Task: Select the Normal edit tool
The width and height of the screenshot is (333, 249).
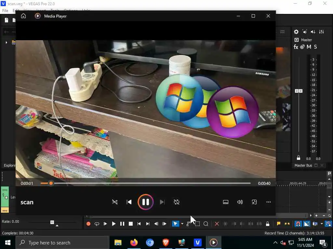Action: click(x=175, y=224)
